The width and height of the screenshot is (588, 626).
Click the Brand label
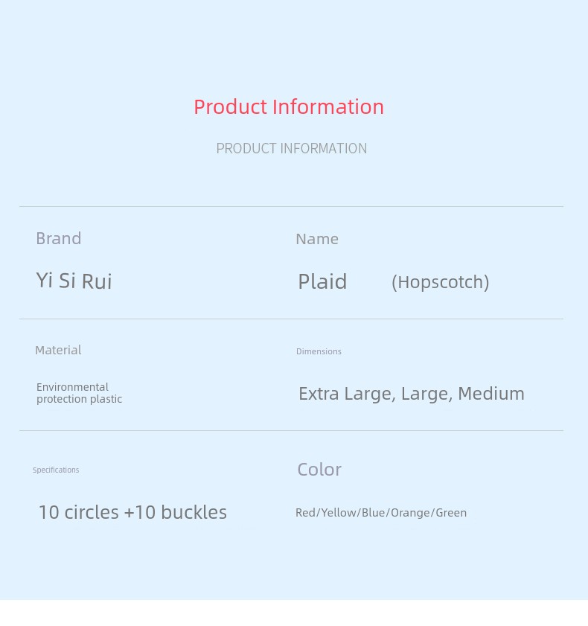[59, 238]
